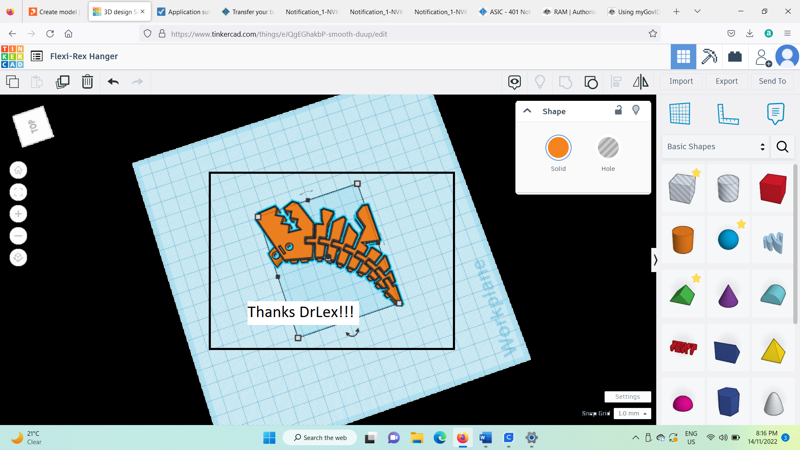Click the Ungroup shapes icon
The width and height of the screenshot is (800, 450).
point(591,82)
